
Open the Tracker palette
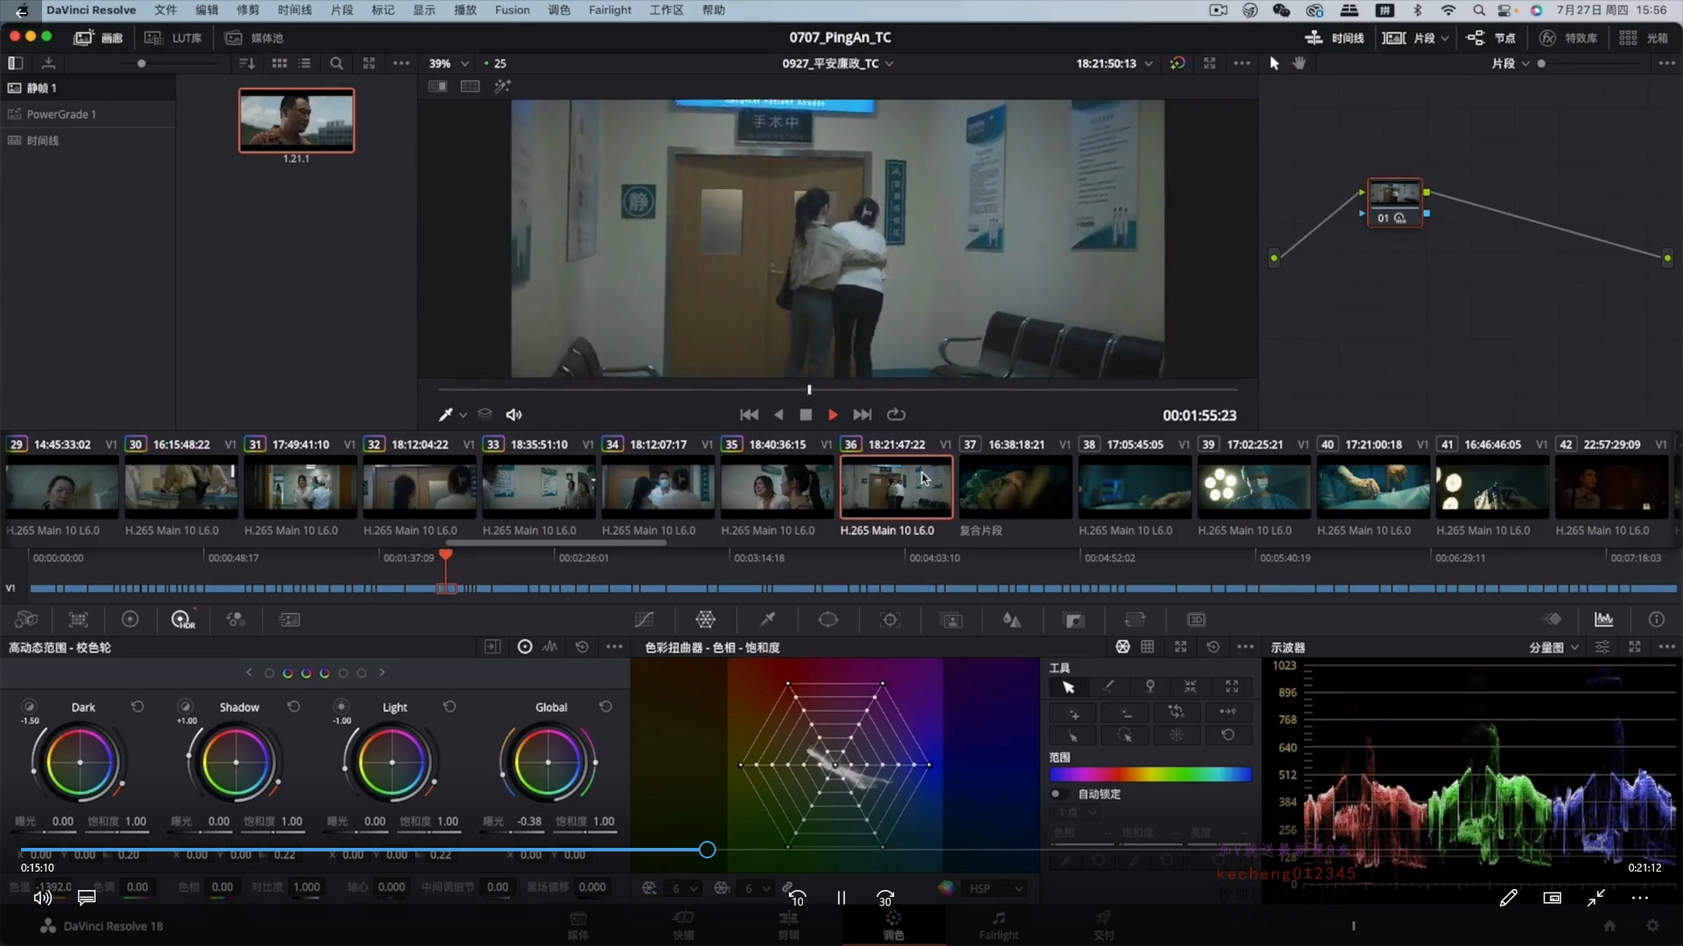890,620
